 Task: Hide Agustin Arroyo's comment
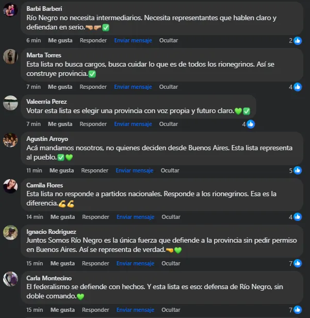[170, 170]
